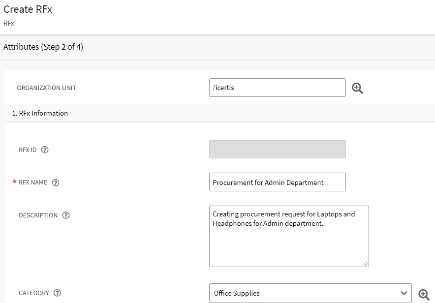Select the RFX NAME label text

pyautogui.click(x=33, y=182)
